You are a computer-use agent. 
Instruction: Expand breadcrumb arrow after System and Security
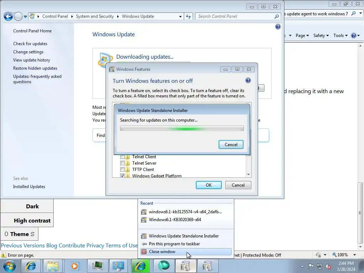tap(118, 16)
